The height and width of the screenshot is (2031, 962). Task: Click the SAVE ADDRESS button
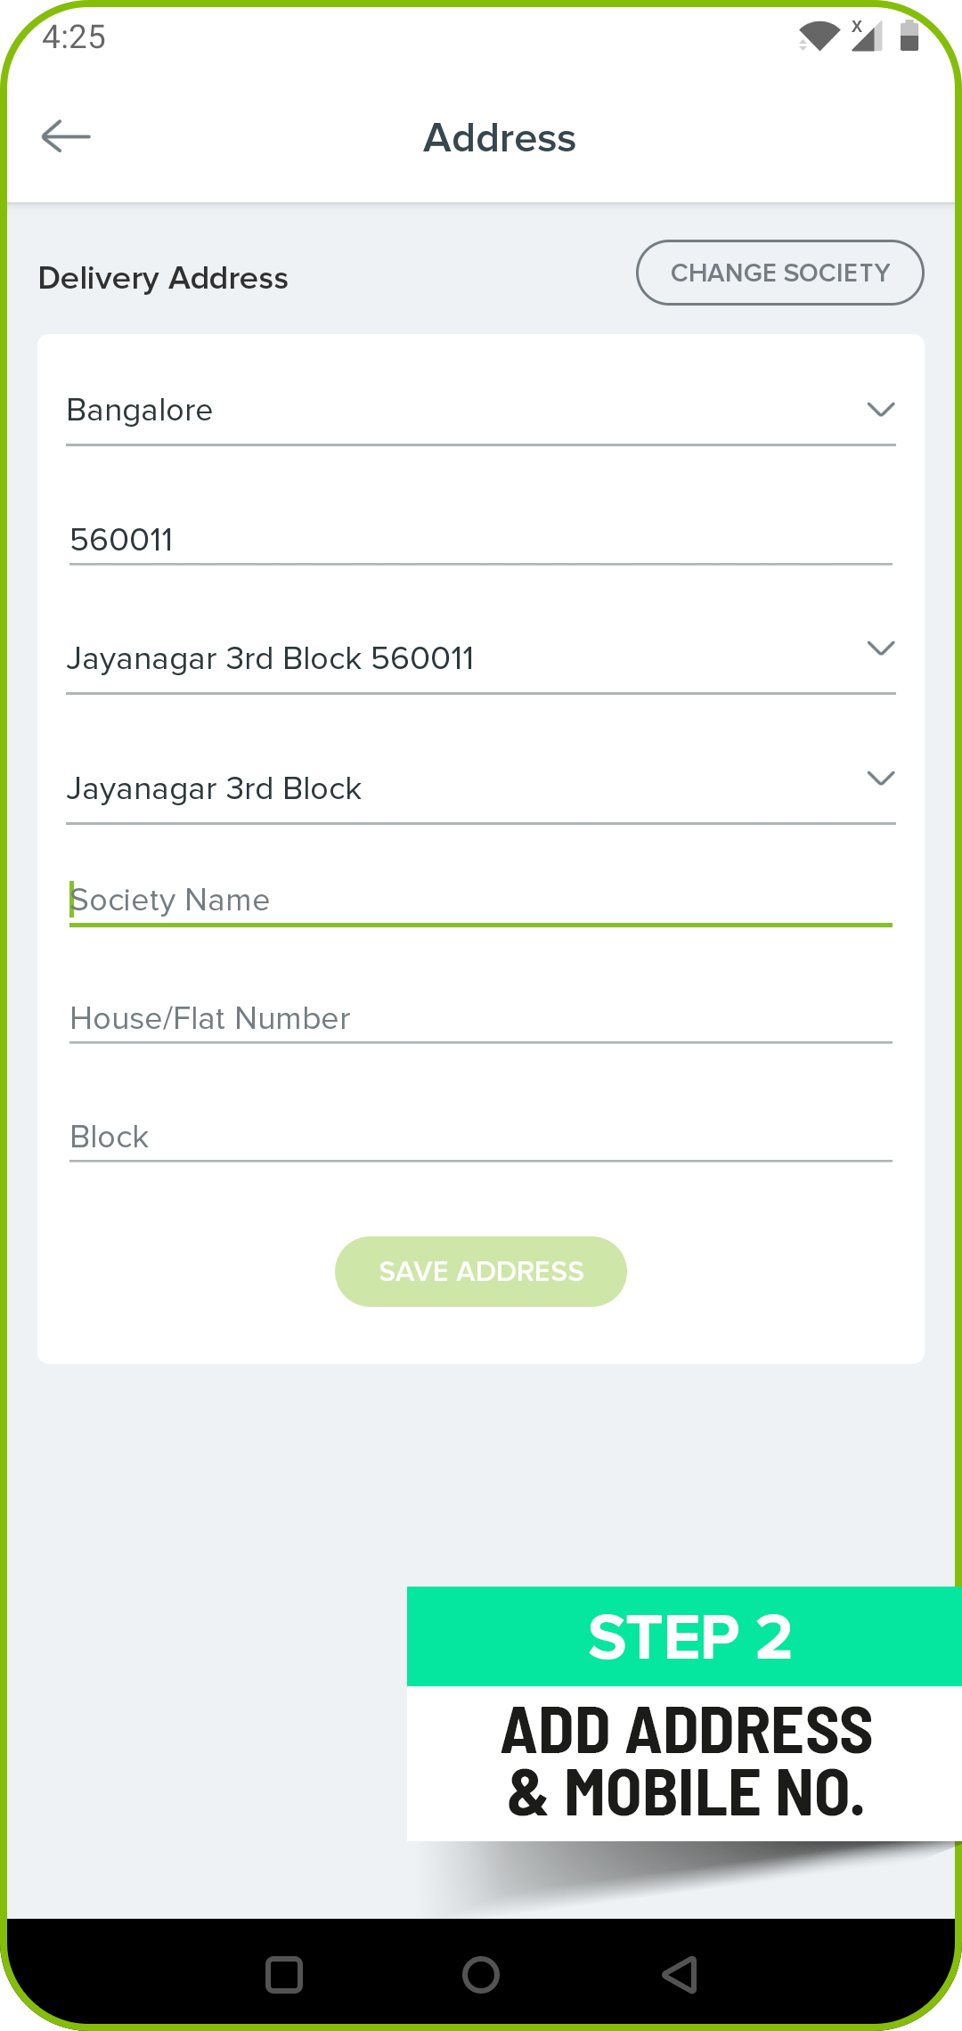click(x=481, y=1271)
